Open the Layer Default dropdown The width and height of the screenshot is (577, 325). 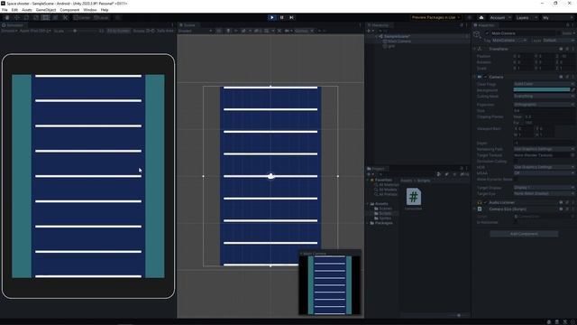coord(558,40)
